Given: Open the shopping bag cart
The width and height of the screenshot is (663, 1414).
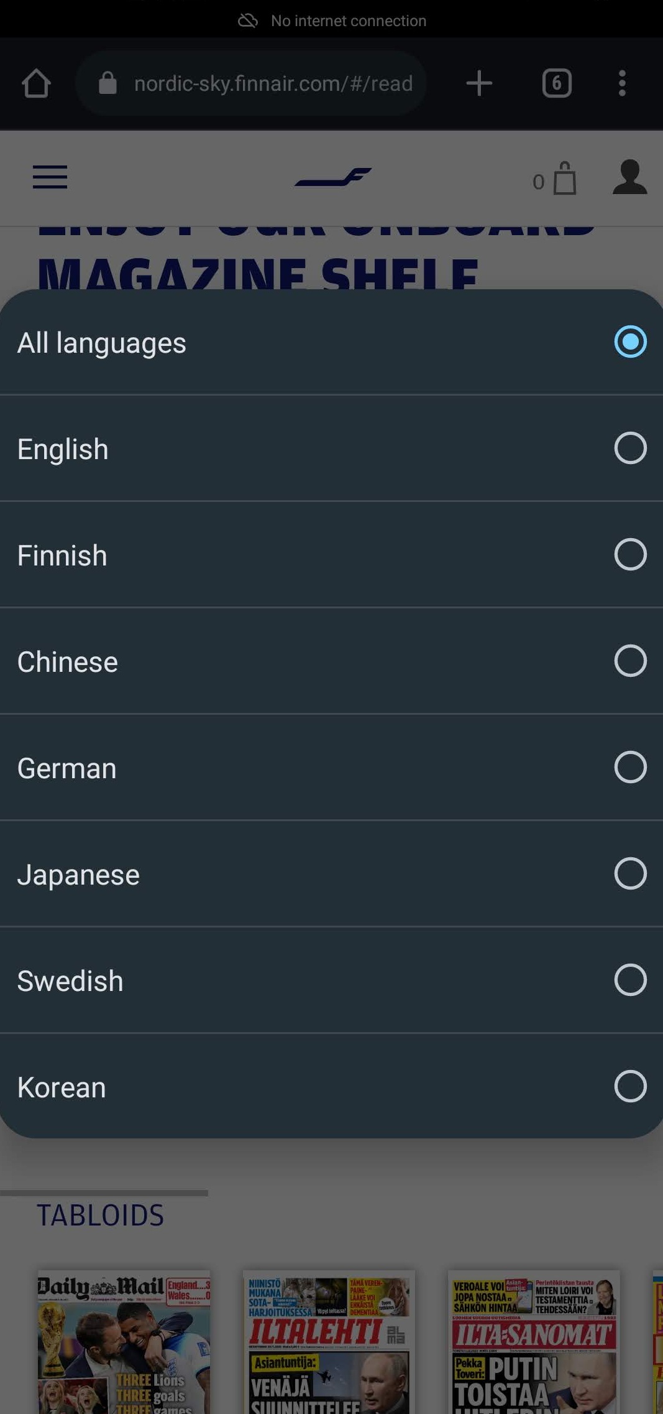Looking at the screenshot, I should (564, 179).
